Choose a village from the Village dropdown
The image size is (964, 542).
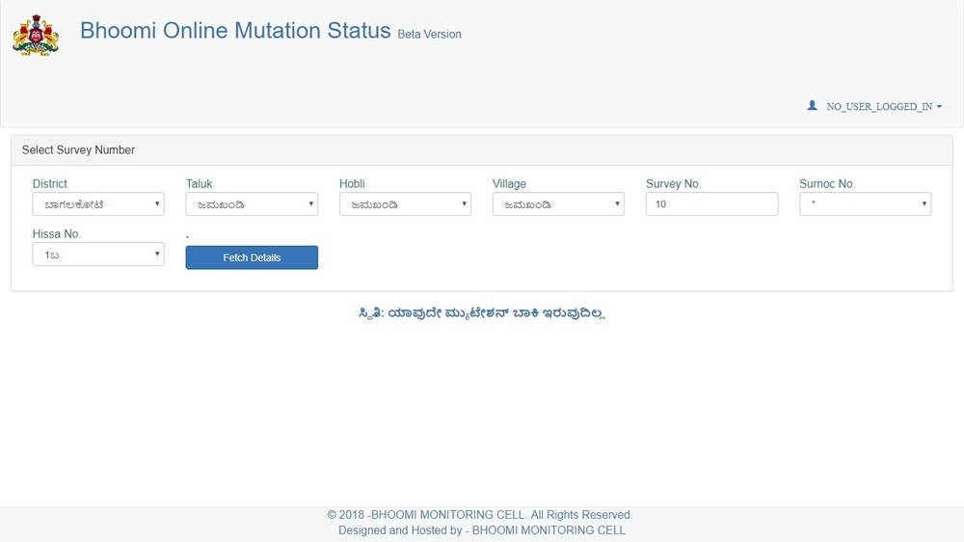coord(558,204)
